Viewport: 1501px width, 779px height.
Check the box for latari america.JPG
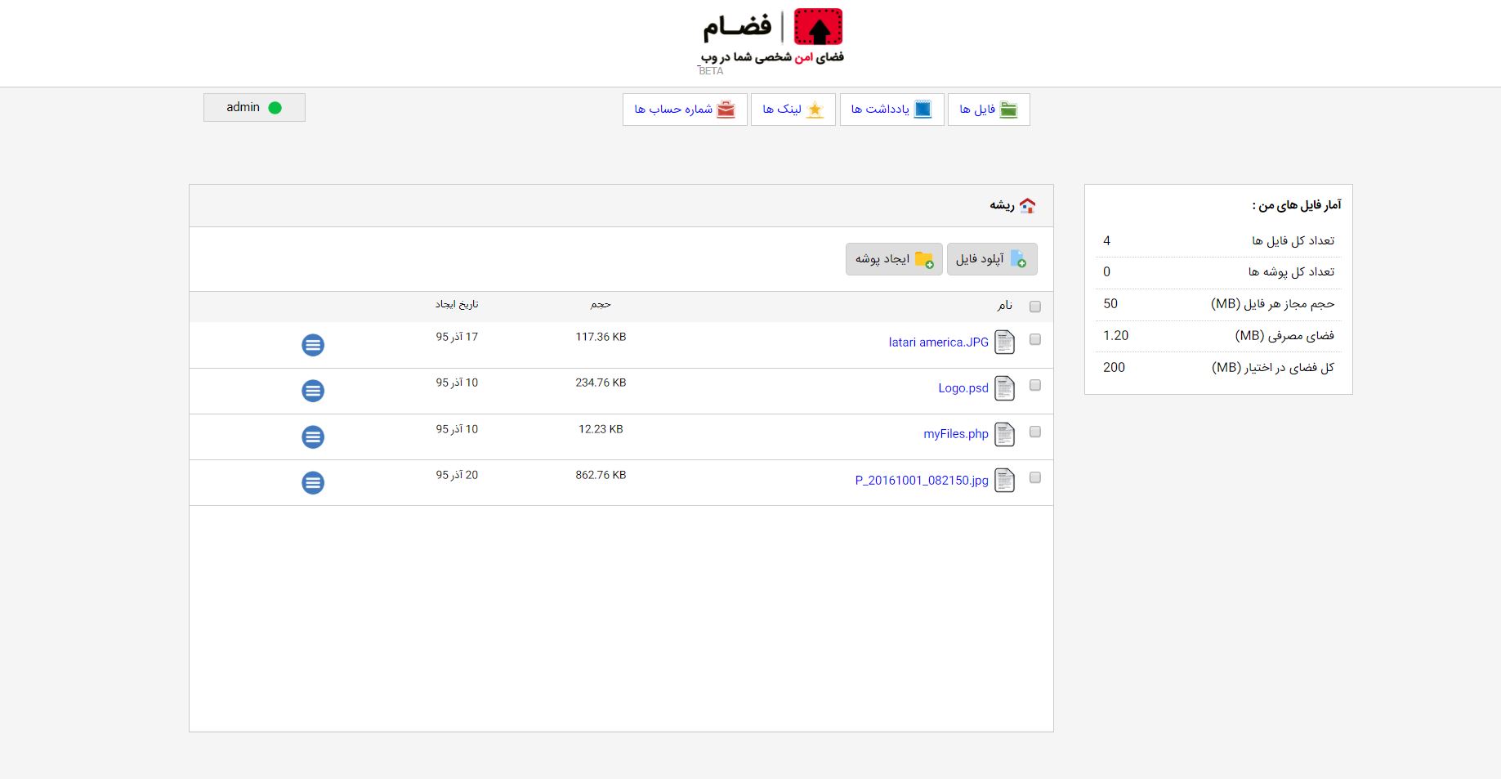(x=1035, y=339)
